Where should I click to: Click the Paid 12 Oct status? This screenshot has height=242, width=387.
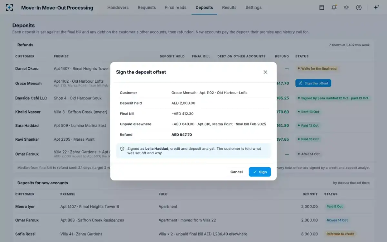click(x=308, y=126)
